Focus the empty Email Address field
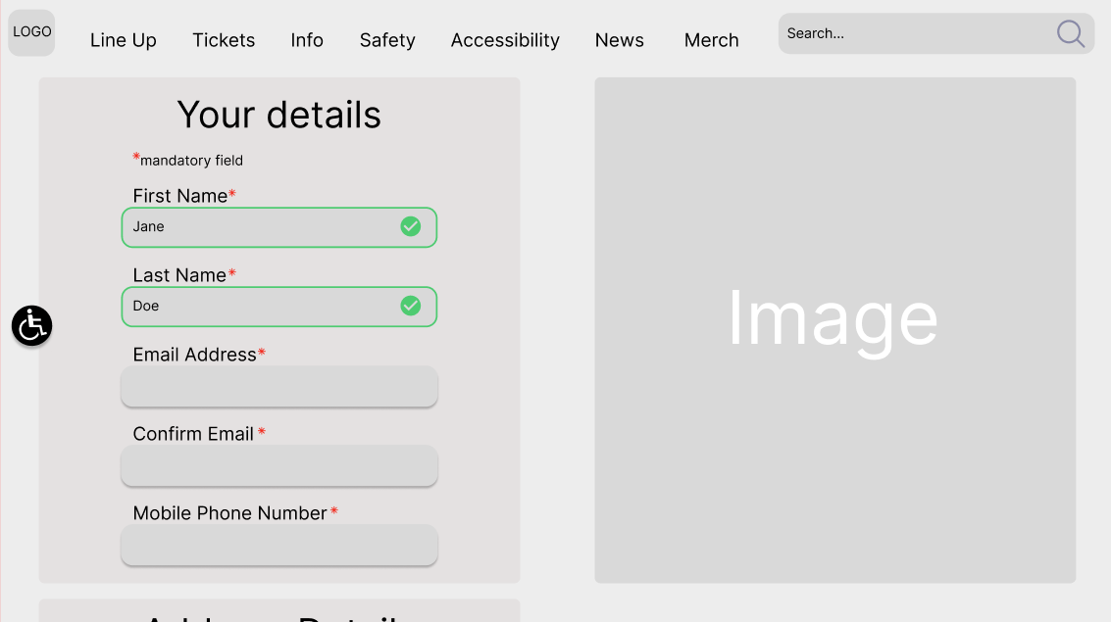1111x622 pixels. click(x=279, y=387)
